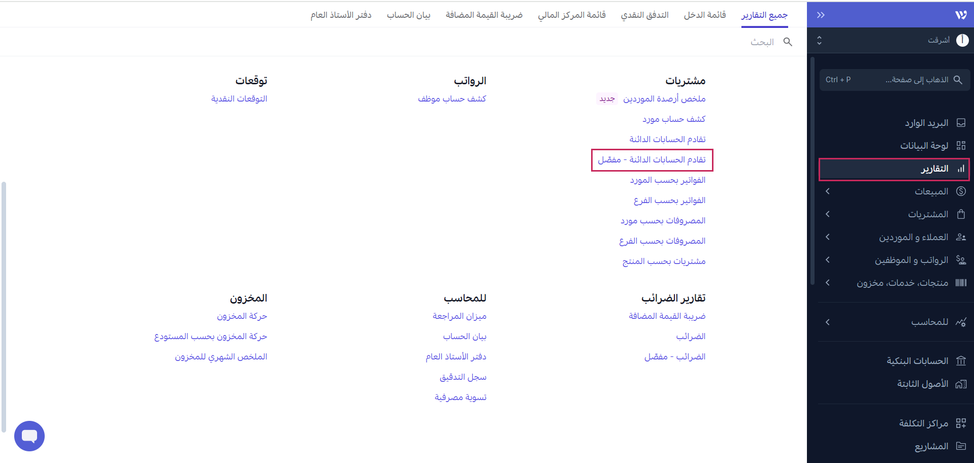Screen dimensions: 974x463
Task: Click the Wafeq logo icon
Action: 961,15
